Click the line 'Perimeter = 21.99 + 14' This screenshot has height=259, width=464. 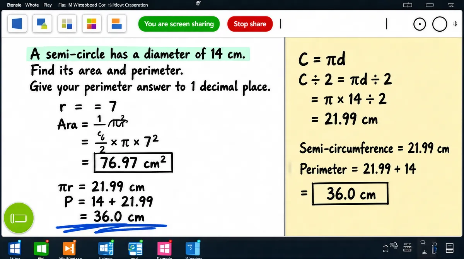pos(358,169)
